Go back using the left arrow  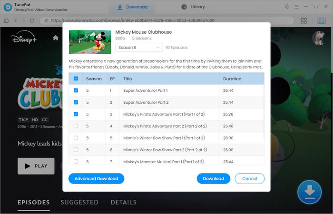point(16,20)
